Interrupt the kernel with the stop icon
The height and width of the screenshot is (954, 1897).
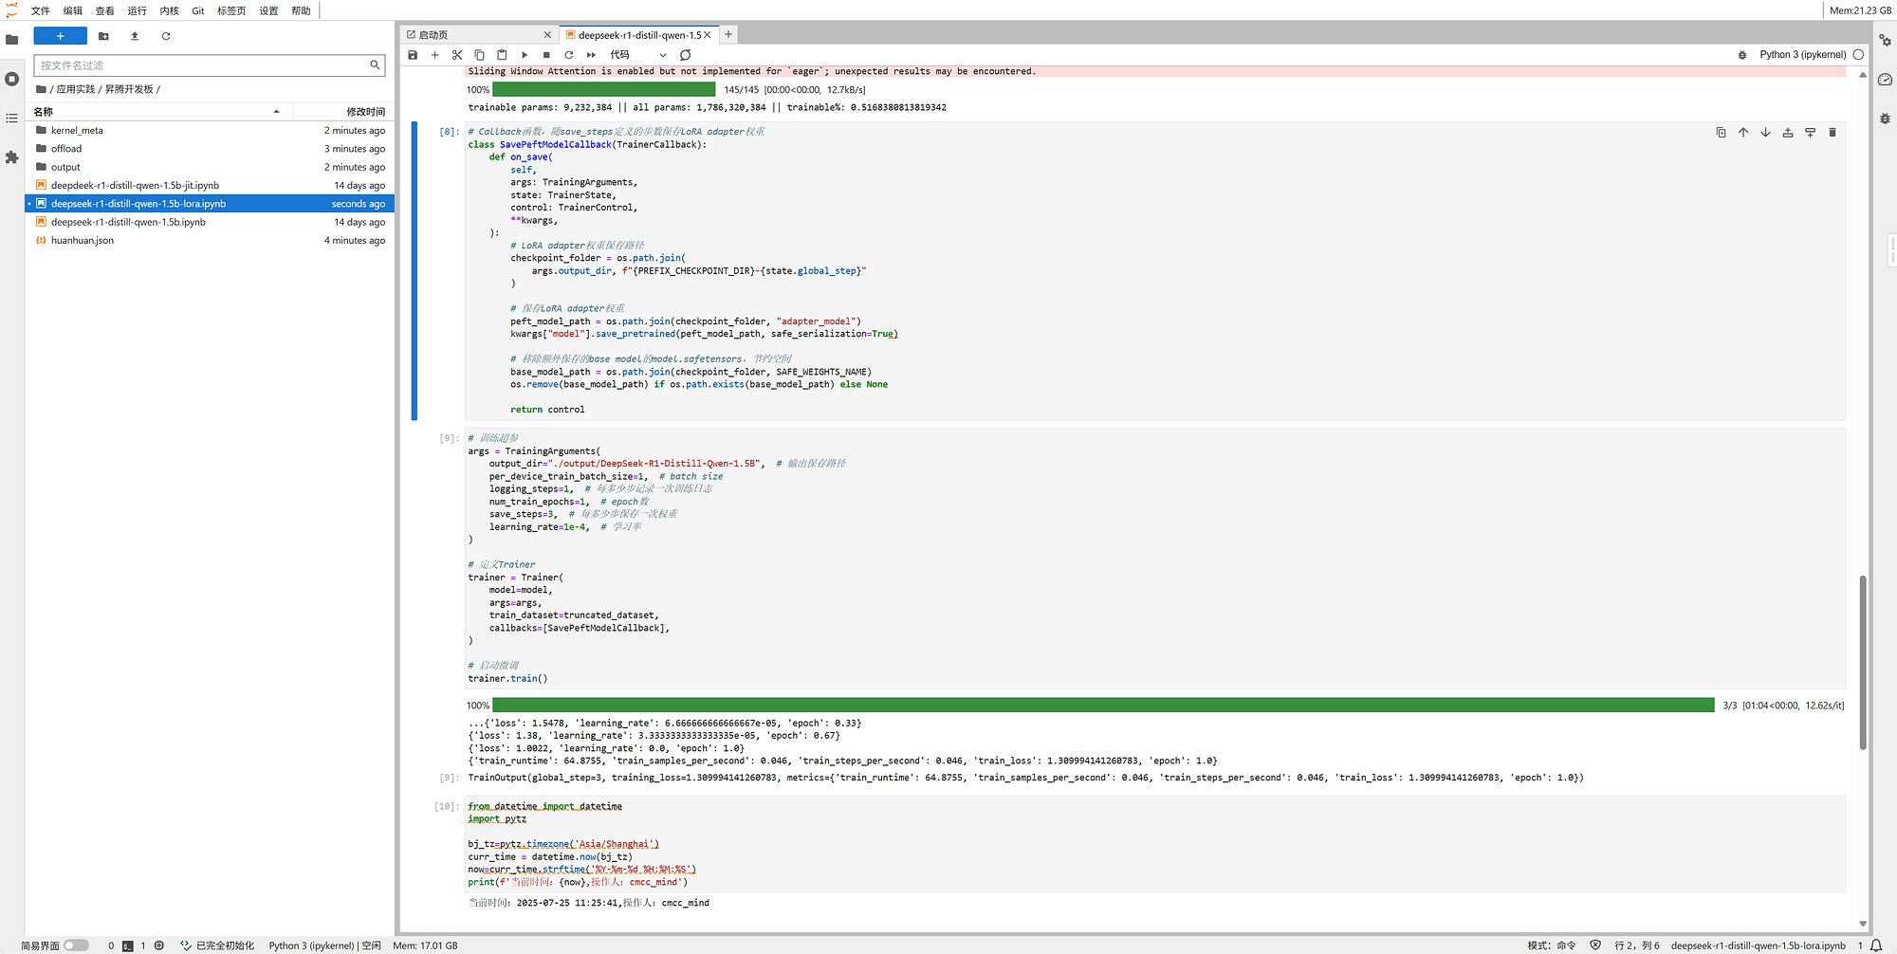coord(546,55)
